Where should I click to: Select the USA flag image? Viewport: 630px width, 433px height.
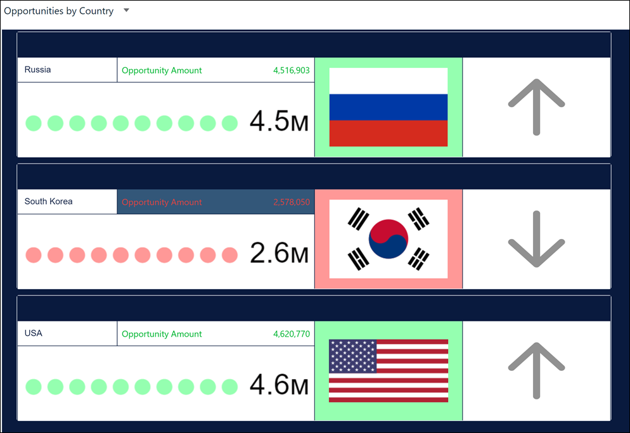click(x=389, y=371)
